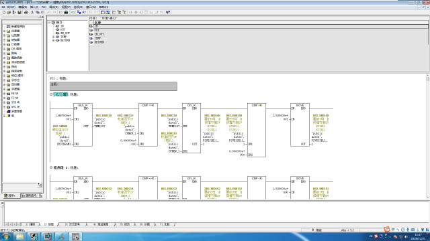Expand the TEMP node in interface tree

pyautogui.click(x=54, y=37)
